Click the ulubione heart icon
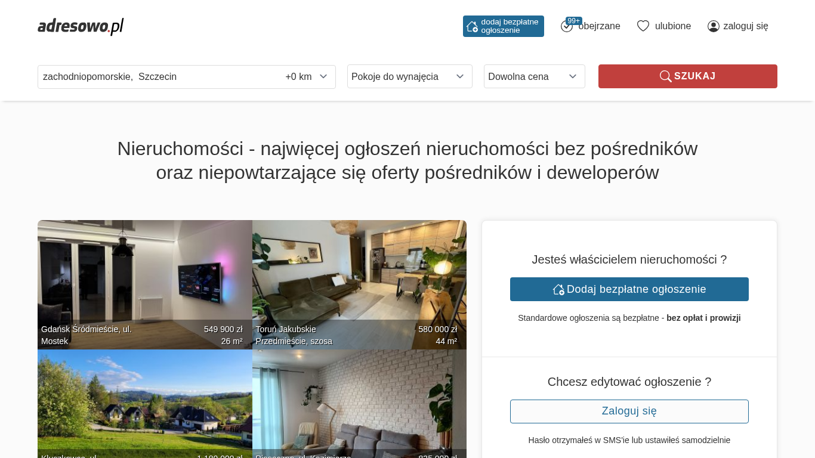 pyautogui.click(x=643, y=26)
